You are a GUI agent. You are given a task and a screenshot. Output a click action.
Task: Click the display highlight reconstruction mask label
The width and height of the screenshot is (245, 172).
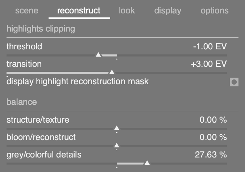[x=78, y=81]
